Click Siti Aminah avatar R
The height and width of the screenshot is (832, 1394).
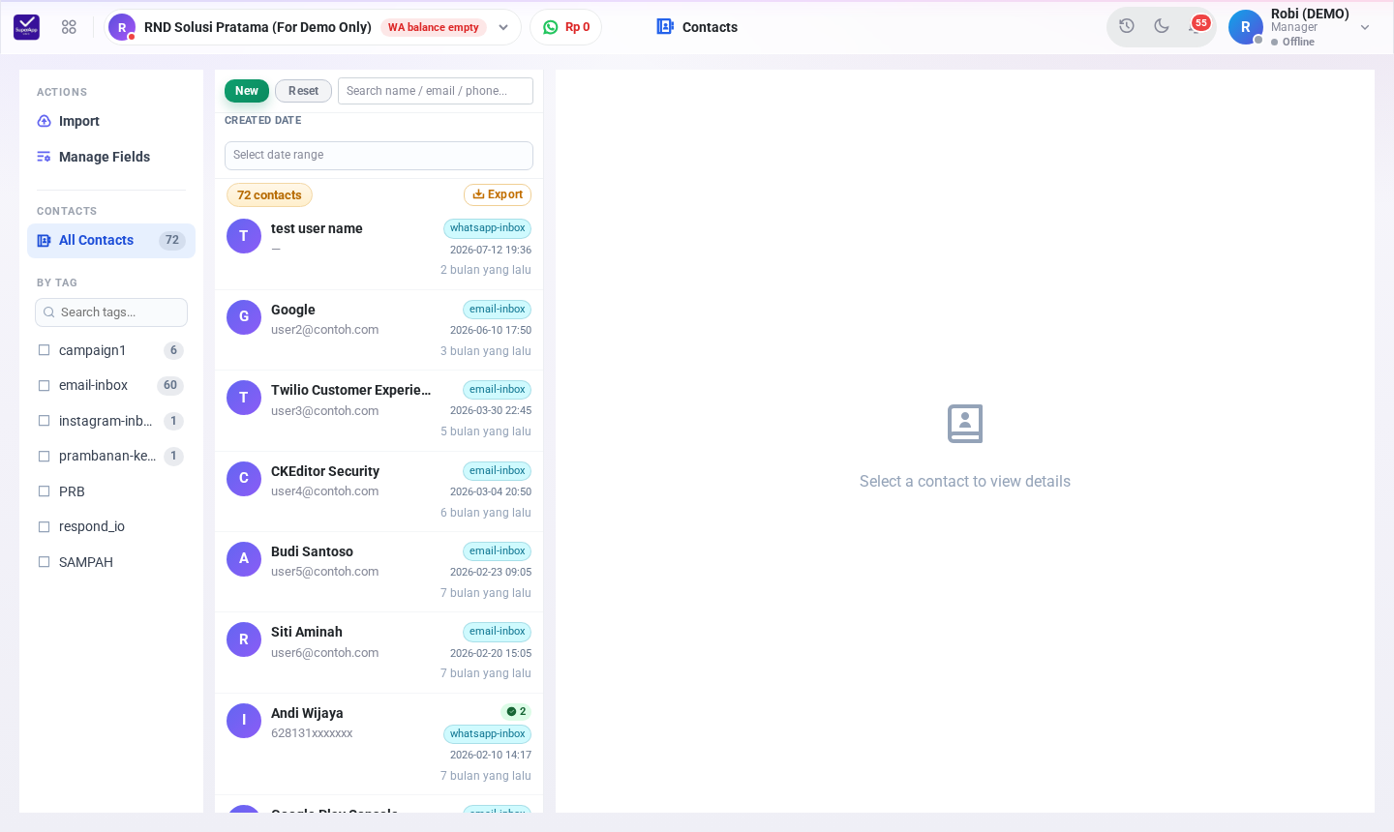[x=244, y=639]
